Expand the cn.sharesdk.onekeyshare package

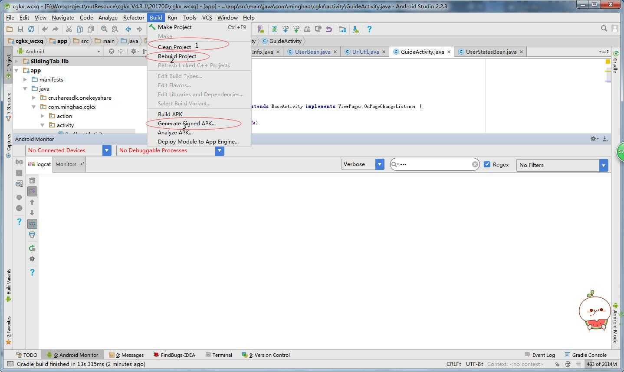34,98
